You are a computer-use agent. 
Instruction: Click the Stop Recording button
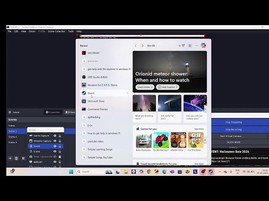coord(234,129)
